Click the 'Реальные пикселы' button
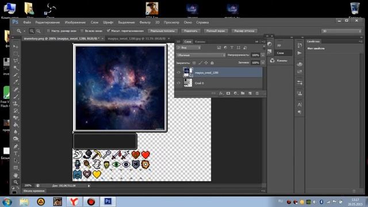 coord(163,31)
